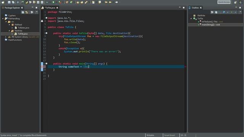Viewport: 244px width, 137px height.
Task: Click the Forward navigation white arrow
Action: tap(116, 2)
